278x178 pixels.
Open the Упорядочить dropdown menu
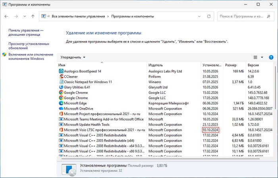tap(73, 57)
